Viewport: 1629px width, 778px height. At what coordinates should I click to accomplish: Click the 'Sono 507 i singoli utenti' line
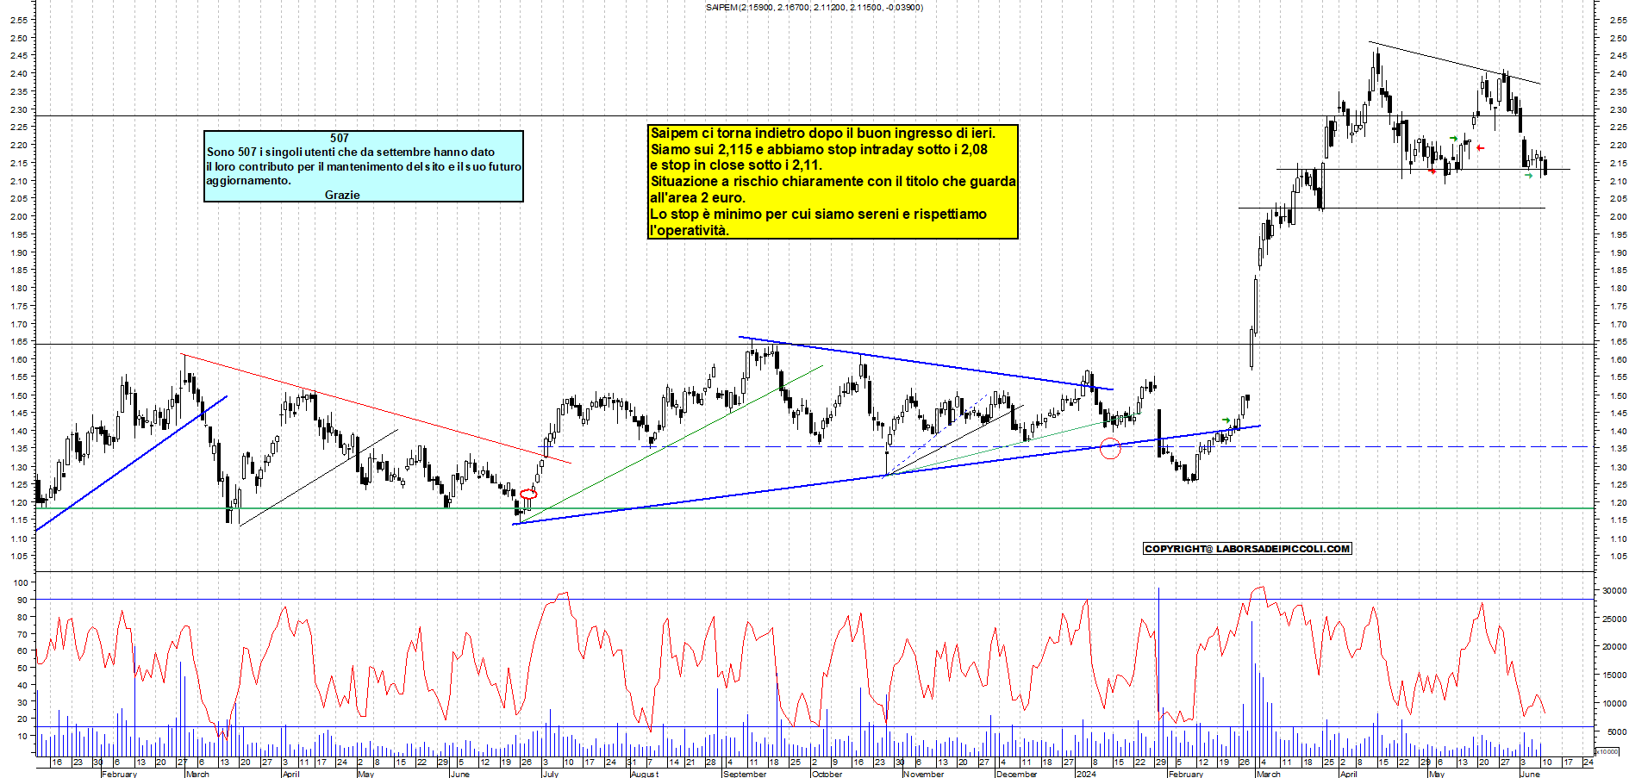pyautogui.click(x=350, y=152)
